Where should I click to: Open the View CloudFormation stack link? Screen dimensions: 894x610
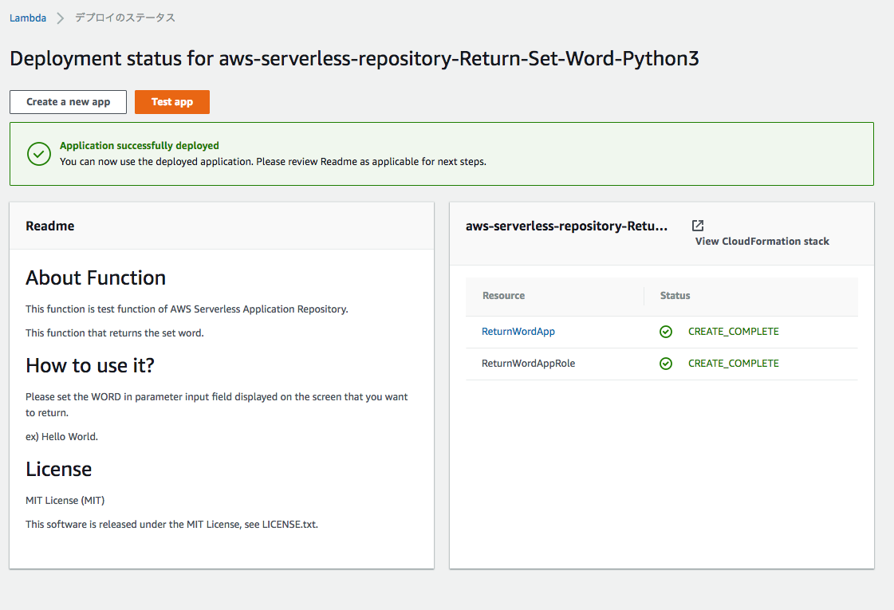761,241
